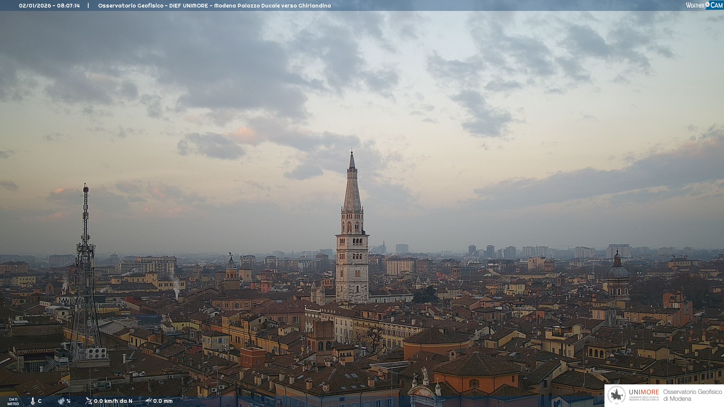
Task: Click the camera lens icon in WeatherCam logo
Action: (x=707, y=4)
